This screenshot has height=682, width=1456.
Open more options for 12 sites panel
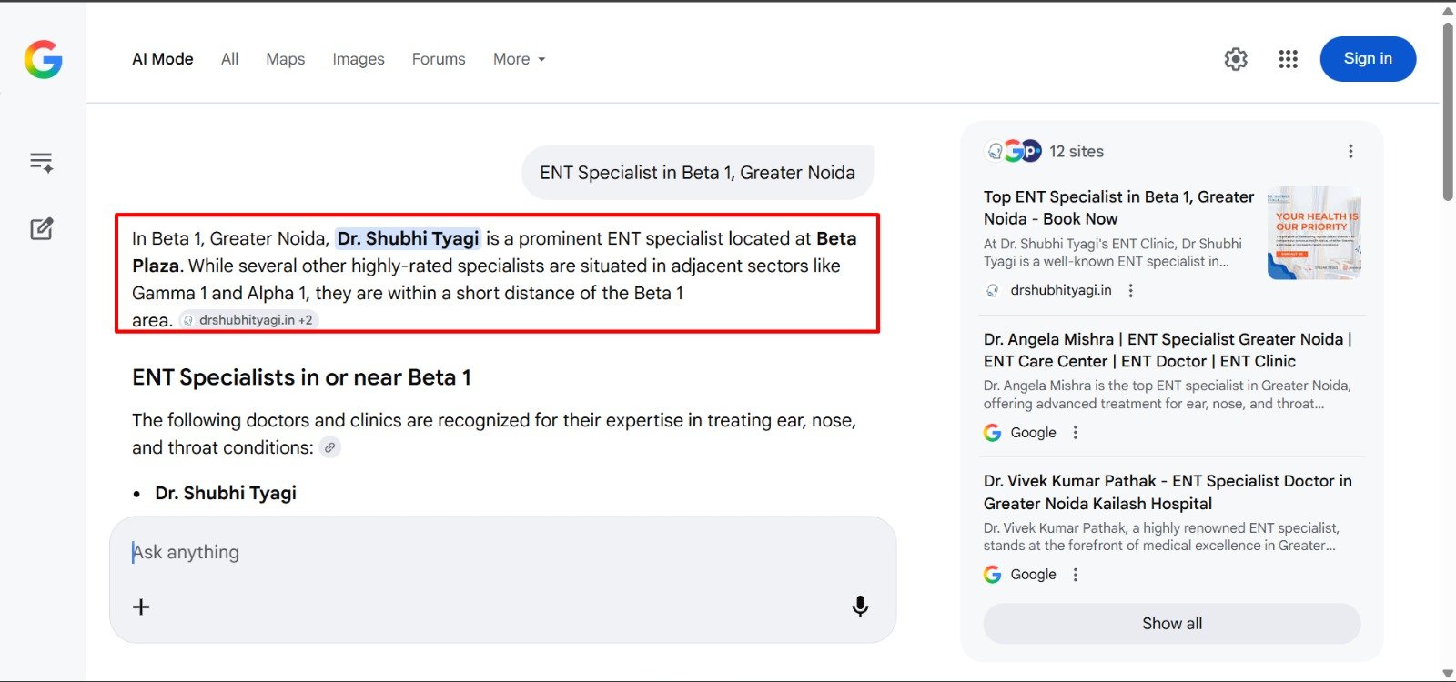(x=1350, y=151)
